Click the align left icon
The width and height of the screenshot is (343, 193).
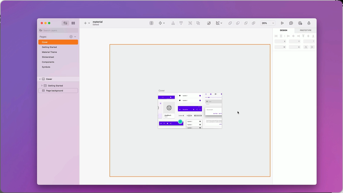[288, 36]
